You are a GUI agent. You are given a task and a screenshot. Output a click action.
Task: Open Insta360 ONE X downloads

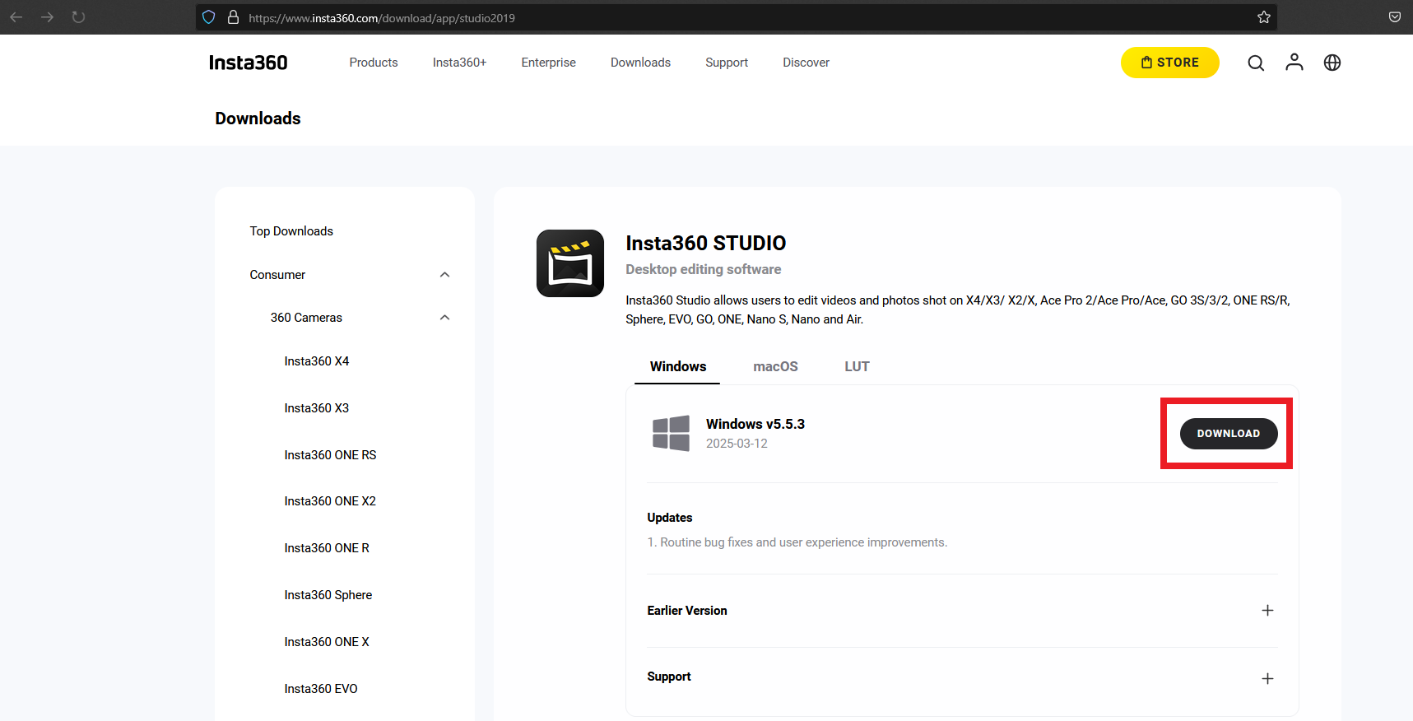pyautogui.click(x=327, y=642)
